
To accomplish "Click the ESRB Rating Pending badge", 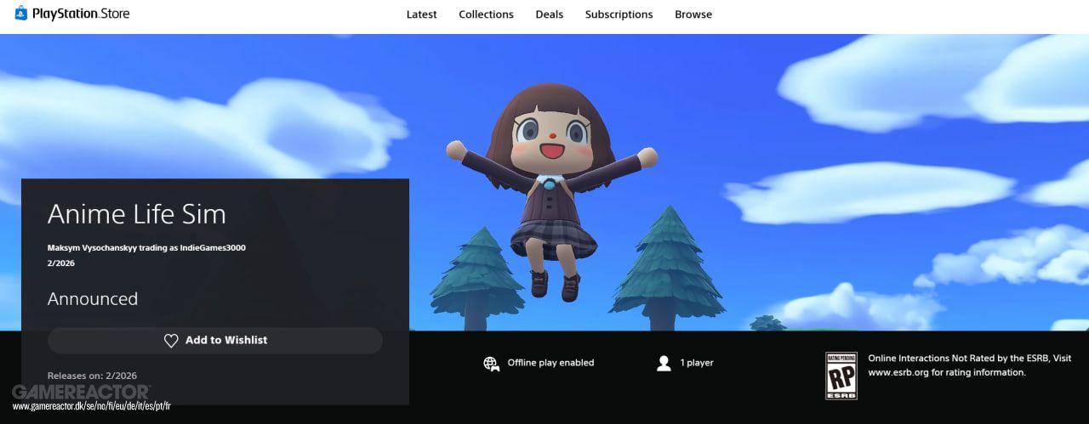I will pos(841,376).
